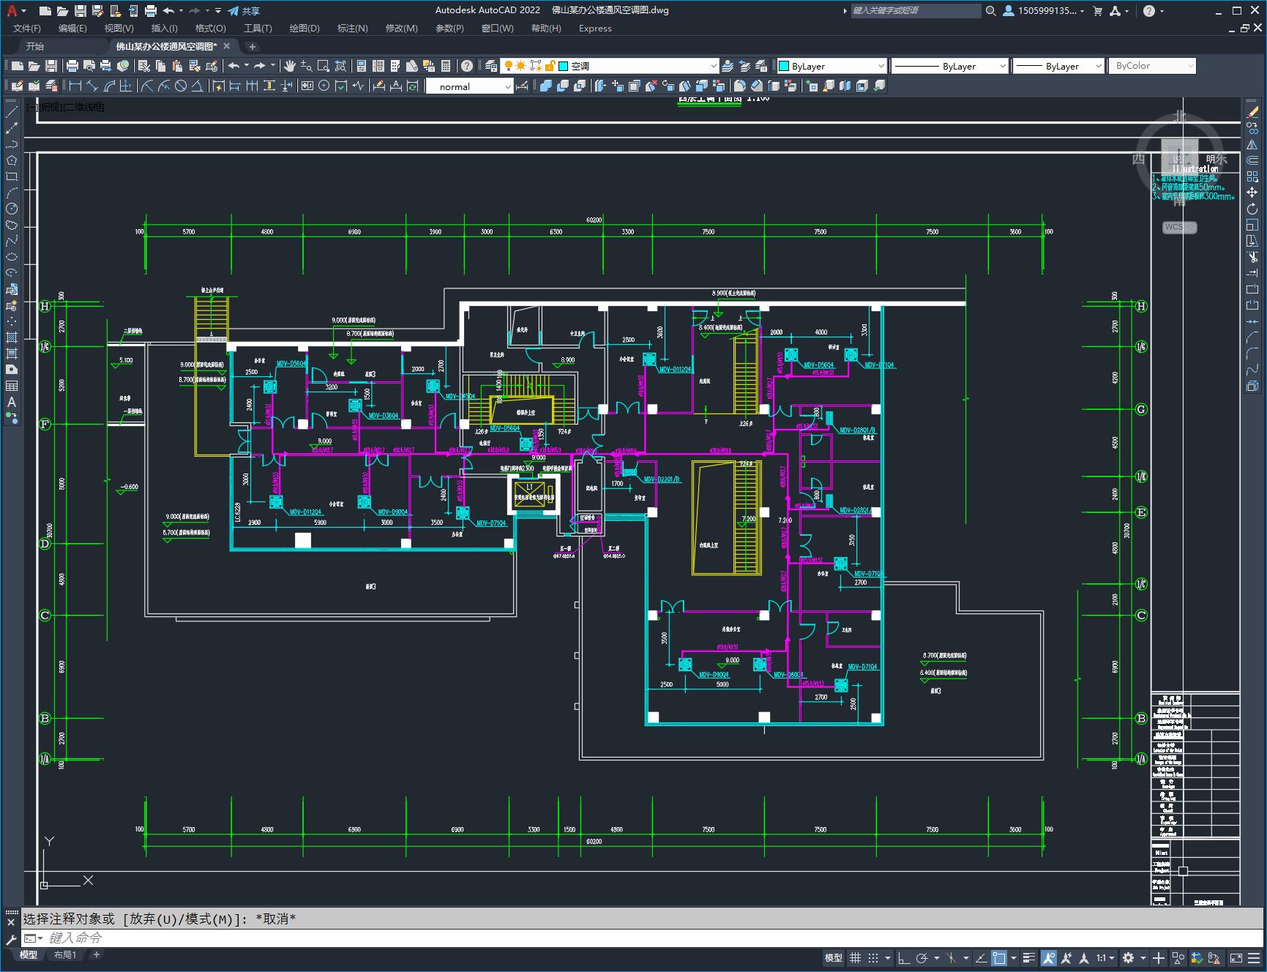The width and height of the screenshot is (1267, 972).
Task: Toggle polar tracking in the status bar
Action: (x=922, y=957)
